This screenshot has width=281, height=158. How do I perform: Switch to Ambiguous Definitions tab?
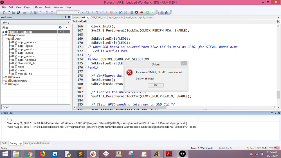(x=37, y=143)
